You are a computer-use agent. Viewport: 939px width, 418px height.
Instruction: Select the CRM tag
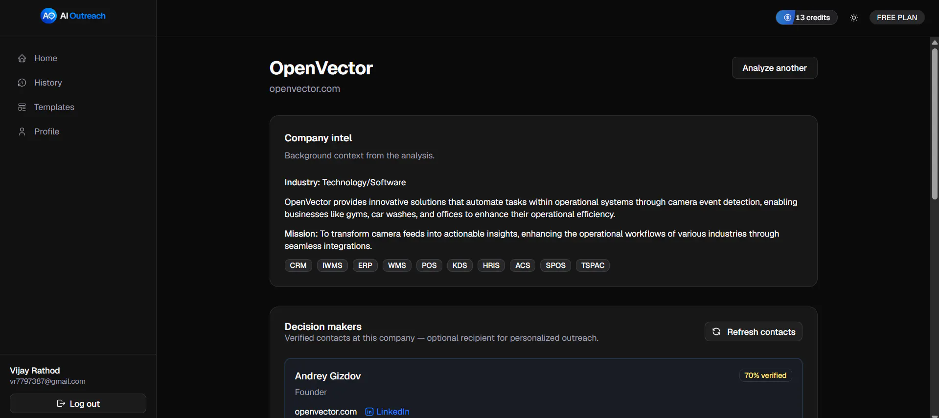point(298,265)
